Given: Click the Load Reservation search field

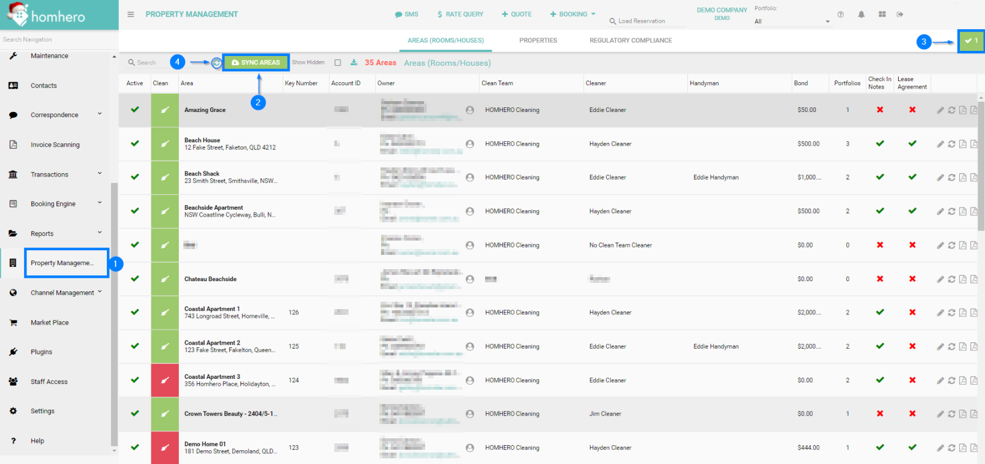Looking at the screenshot, I should pos(646,21).
